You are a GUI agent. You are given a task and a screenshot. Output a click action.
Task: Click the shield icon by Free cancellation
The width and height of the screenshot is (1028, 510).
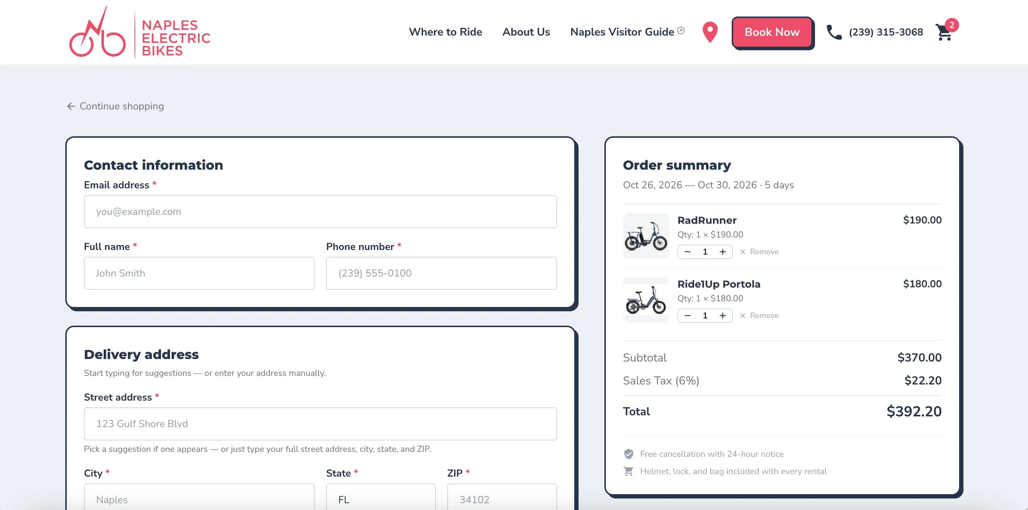628,454
